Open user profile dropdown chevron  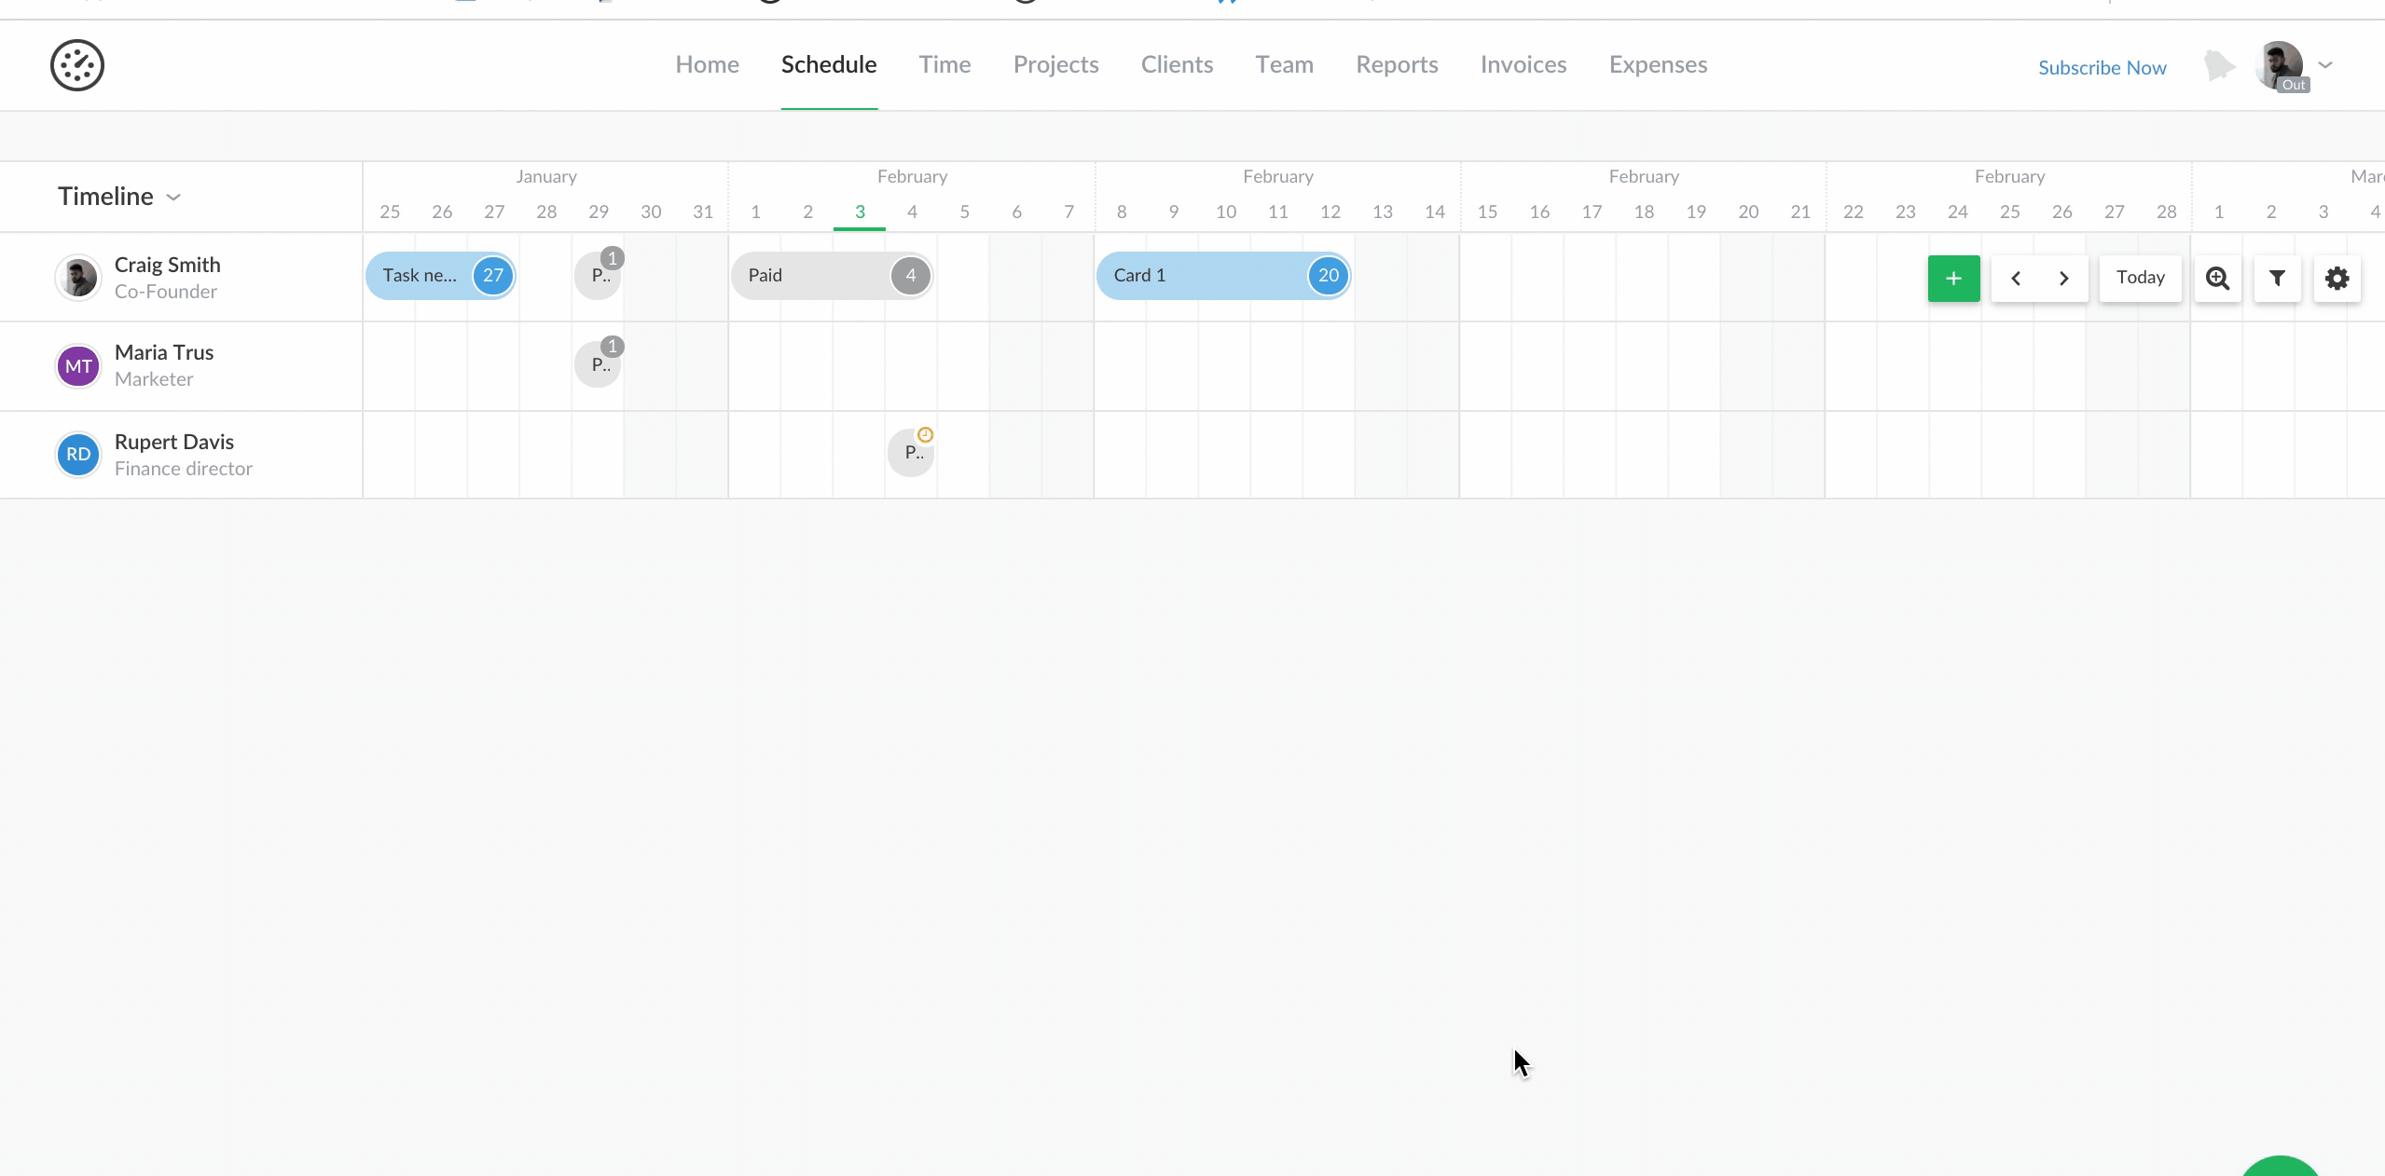point(2325,65)
